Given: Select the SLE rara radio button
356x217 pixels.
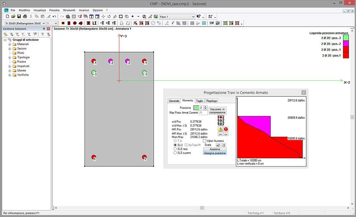Looking at the screenshot, I should pyautogui.click(x=175, y=149).
